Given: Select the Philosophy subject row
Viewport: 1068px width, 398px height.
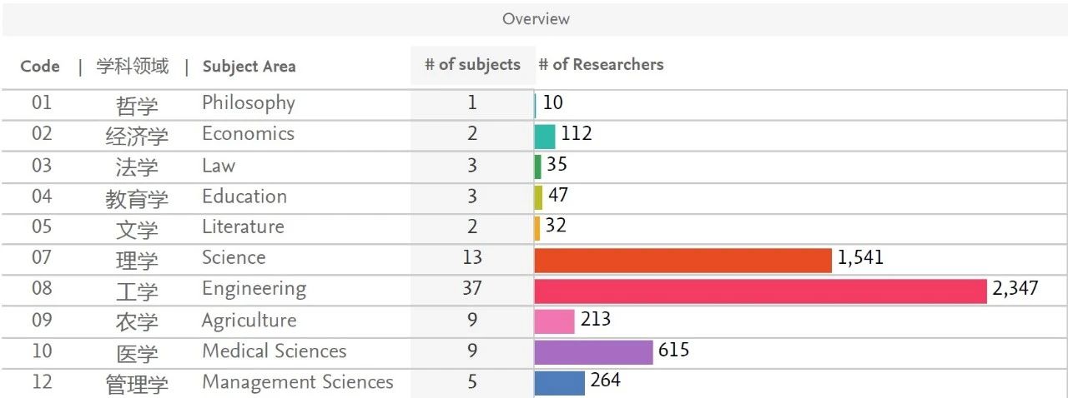Looking at the screenshot, I should tap(248, 103).
